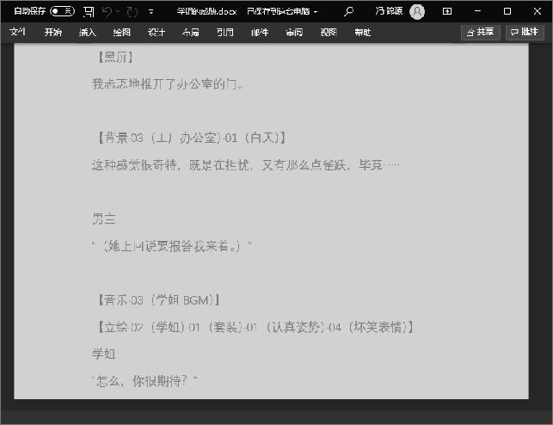Click the document title .docx in title bar
553x425 pixels.
point(206,11)
